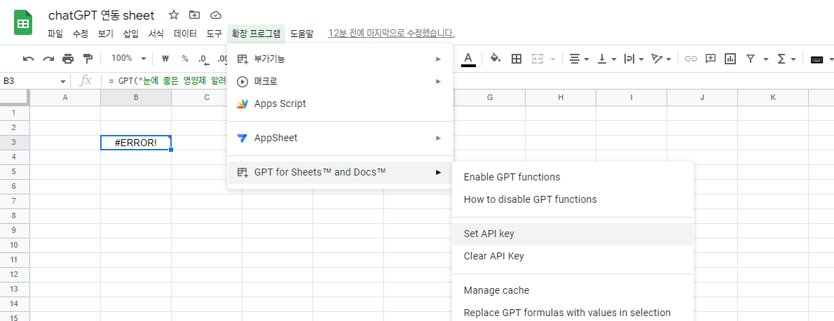The width and height of the screenshot is (834, 321).
Task: Launch Apps Script from the menu
Action: (339, 104)
